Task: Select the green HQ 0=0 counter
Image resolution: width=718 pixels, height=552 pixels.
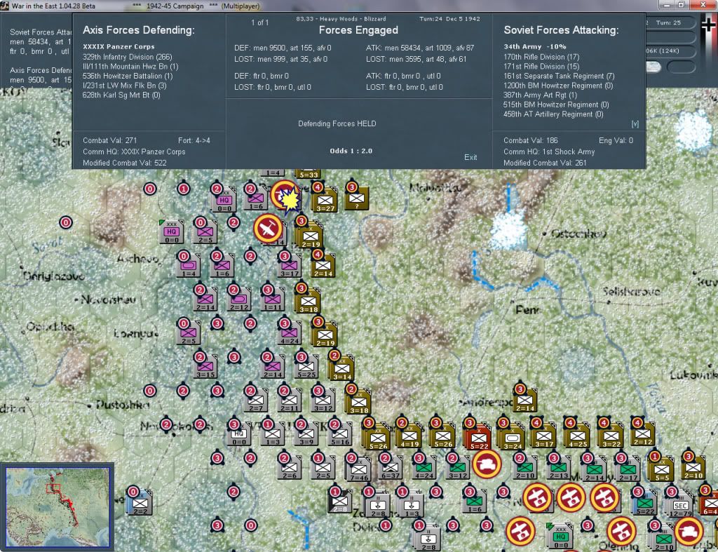Action: [x=560, y=536]
